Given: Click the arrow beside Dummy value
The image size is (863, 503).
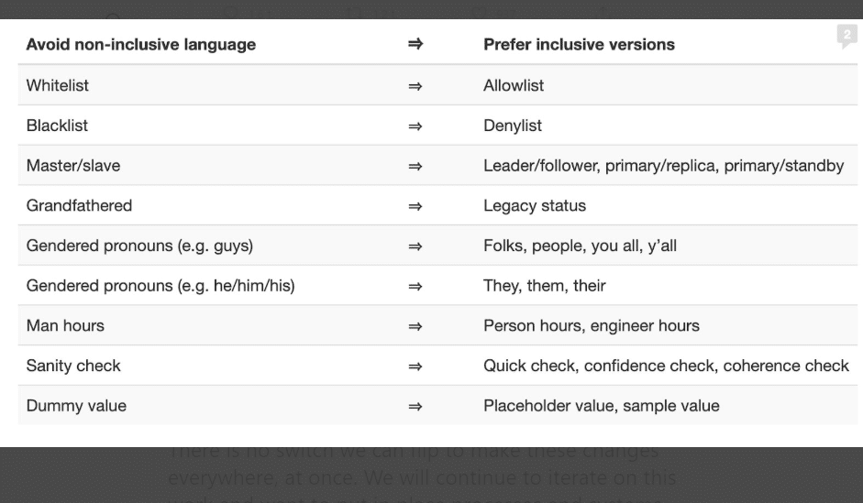Looking at the screenshot, I should pos(415,406).
